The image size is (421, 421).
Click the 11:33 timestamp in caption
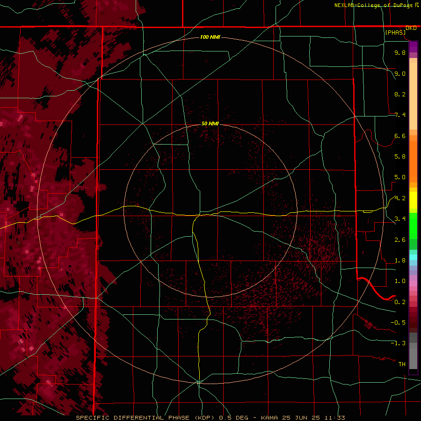[335, 418]
